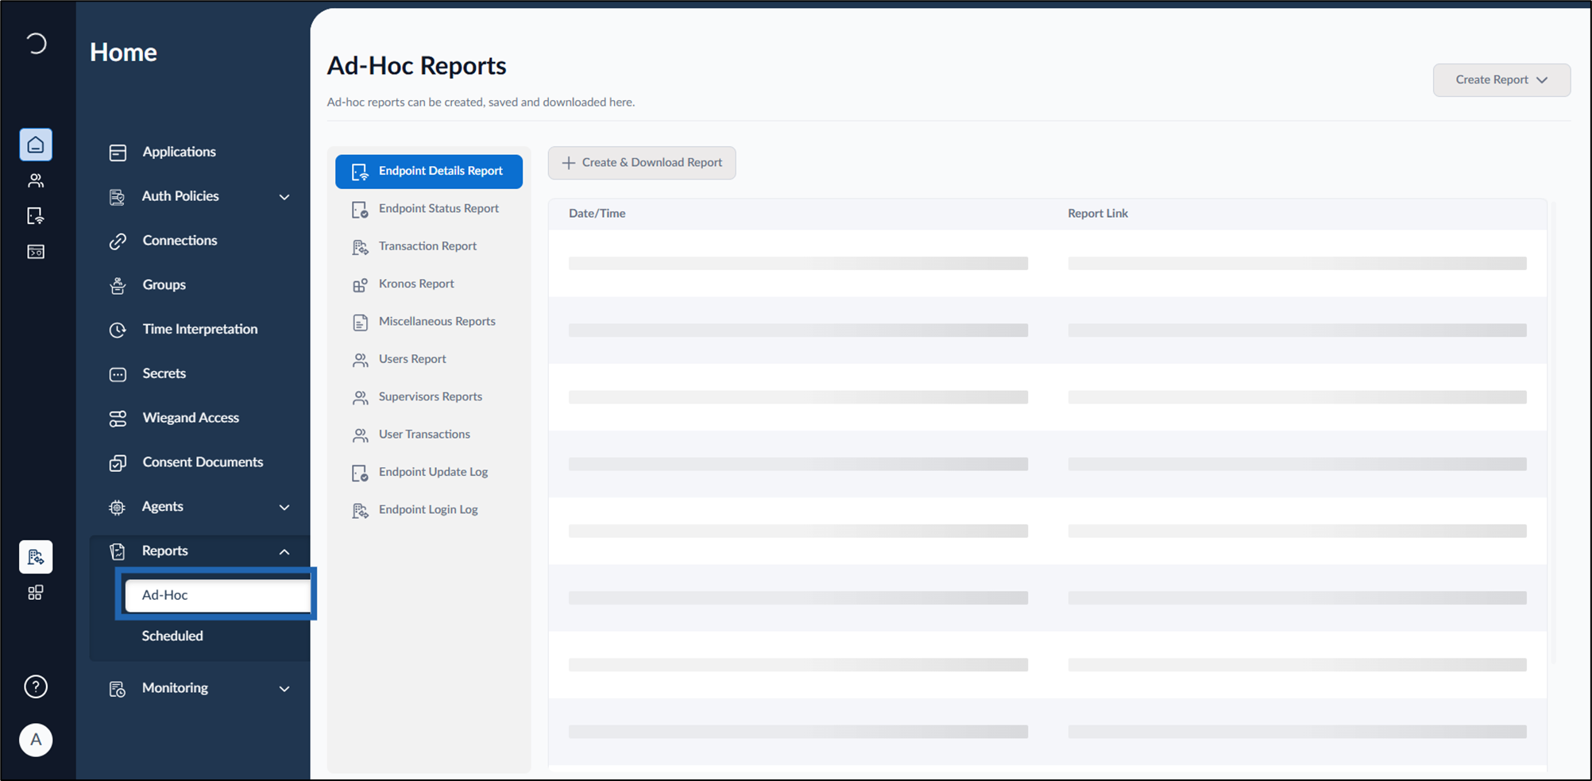The height and width of the screenshot is (781, 1592).
Task: Click Create & Download Report button
Action: 642,163
